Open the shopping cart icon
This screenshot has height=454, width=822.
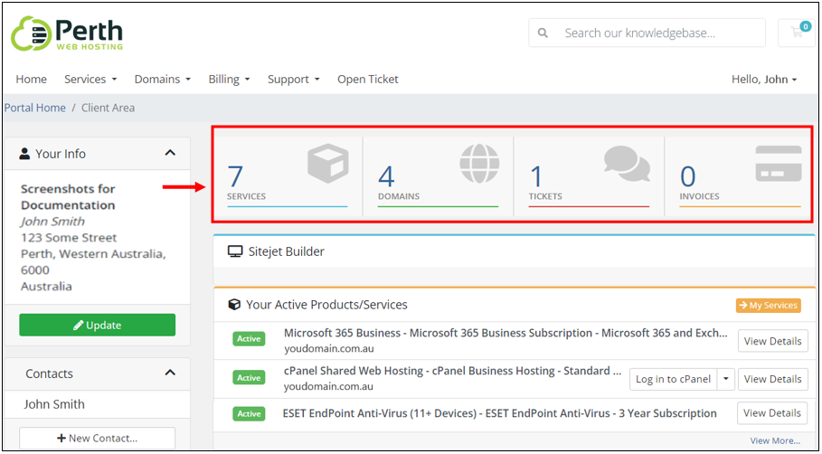tap(797, 33)
